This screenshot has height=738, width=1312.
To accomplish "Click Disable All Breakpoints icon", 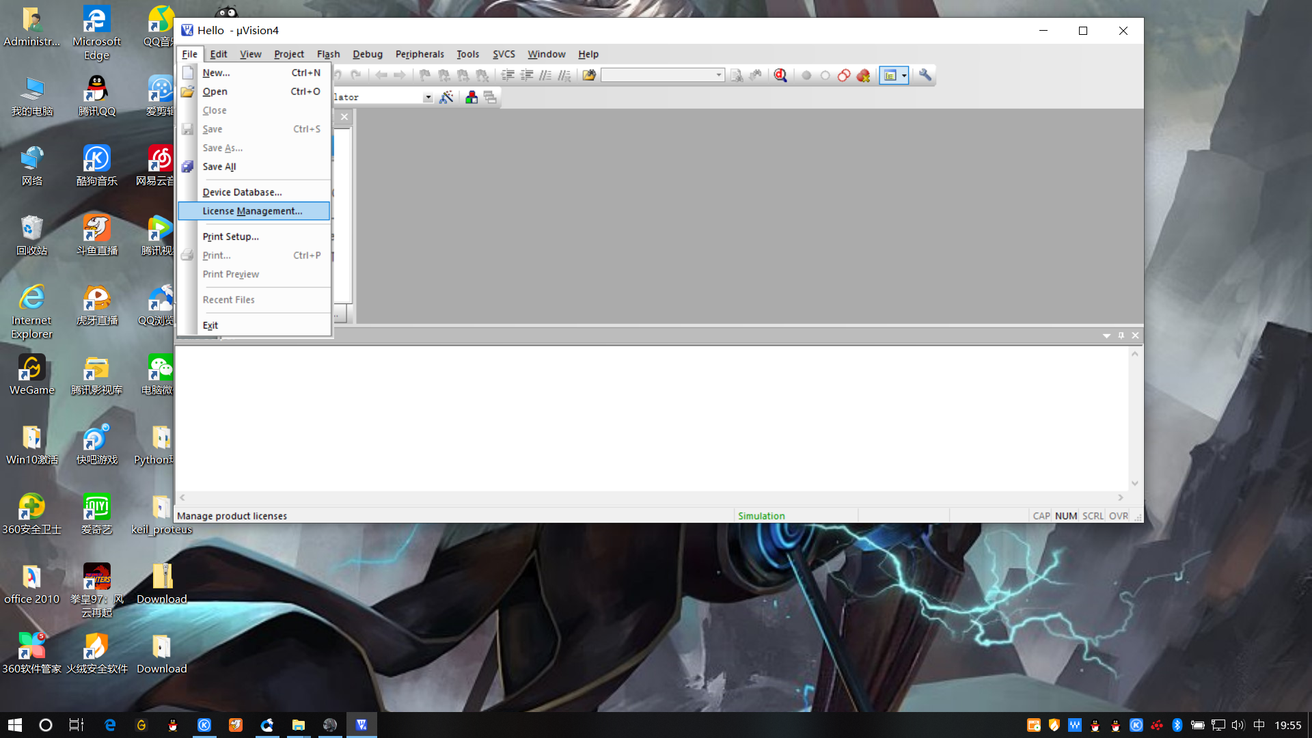I will coord(844,75).
